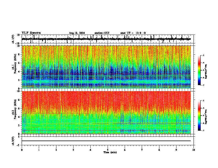Click the ch.1 colorbar log(PSD) unit label
The width and height of the screenshot is (218, 168).
tap(206, 72)
